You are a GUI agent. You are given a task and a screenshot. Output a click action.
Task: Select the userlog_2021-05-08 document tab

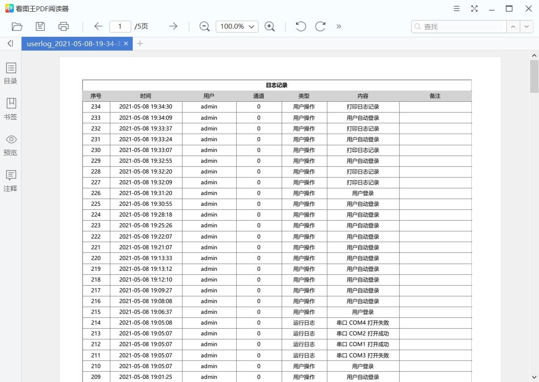[73, 43]
